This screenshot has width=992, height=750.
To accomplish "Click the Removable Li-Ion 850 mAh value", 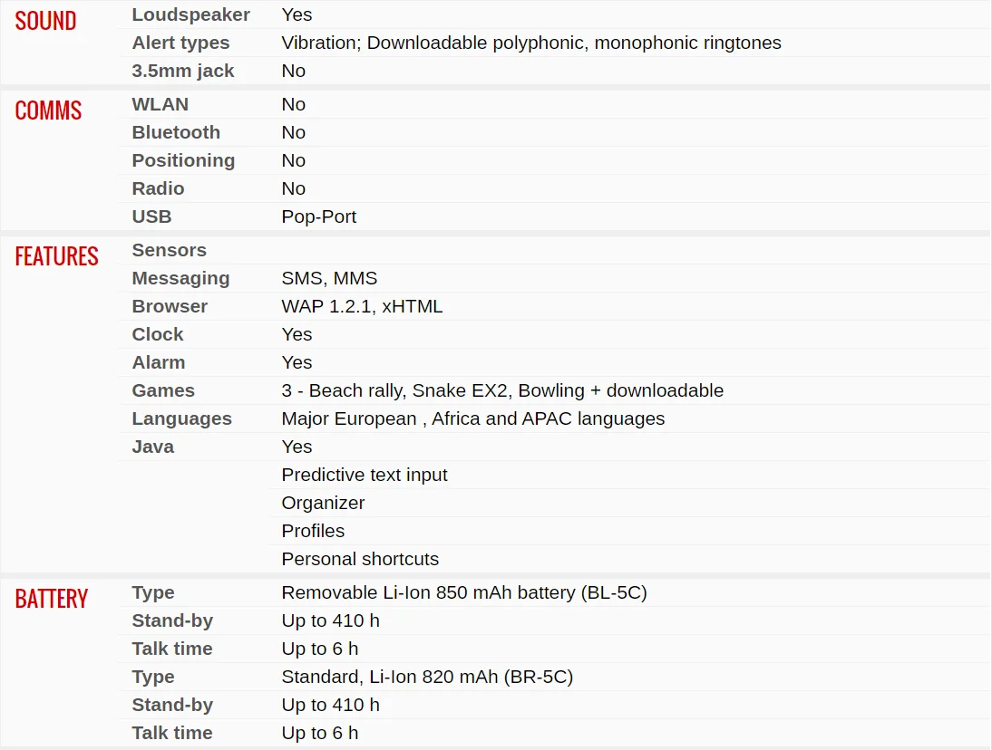I will [x=463, y=592].
